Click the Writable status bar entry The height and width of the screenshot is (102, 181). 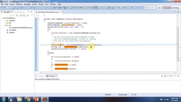(108, 95)
